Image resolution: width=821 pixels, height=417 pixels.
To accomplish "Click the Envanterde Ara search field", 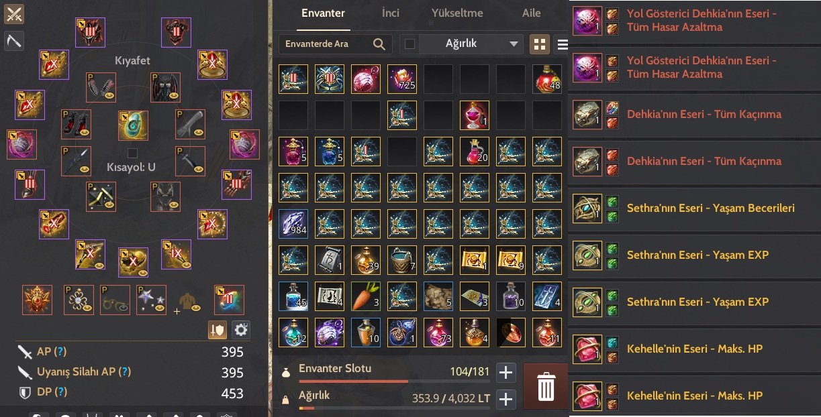I will click(326, 44).
